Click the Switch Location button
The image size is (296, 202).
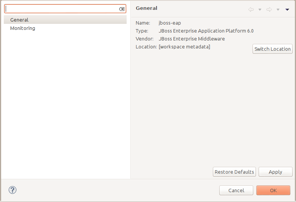click(273, 49)
